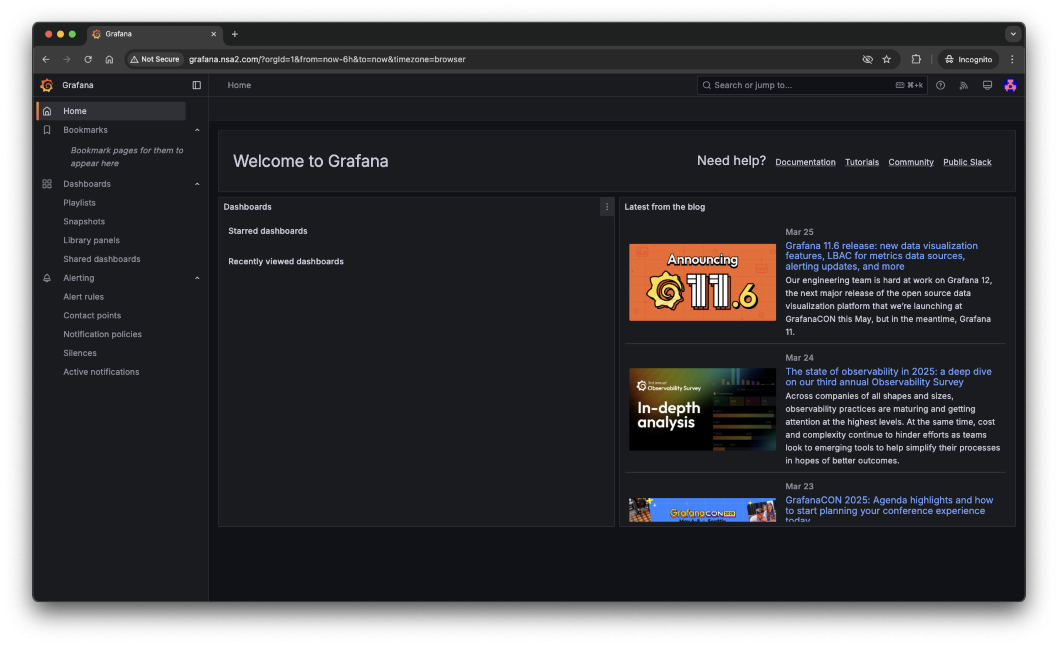Open Snapshots in the sidebar
The image size is (1058, 645).
tap(84, 221)
